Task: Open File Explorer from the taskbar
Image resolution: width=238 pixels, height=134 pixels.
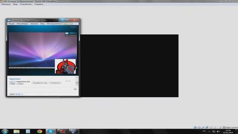Action: (16, 131)
